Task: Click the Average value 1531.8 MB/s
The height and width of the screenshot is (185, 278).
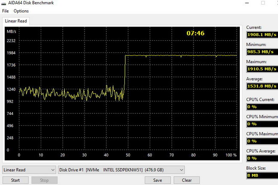Action: pos(262,86)
